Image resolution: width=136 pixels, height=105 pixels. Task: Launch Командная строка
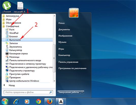pos(16,54)
